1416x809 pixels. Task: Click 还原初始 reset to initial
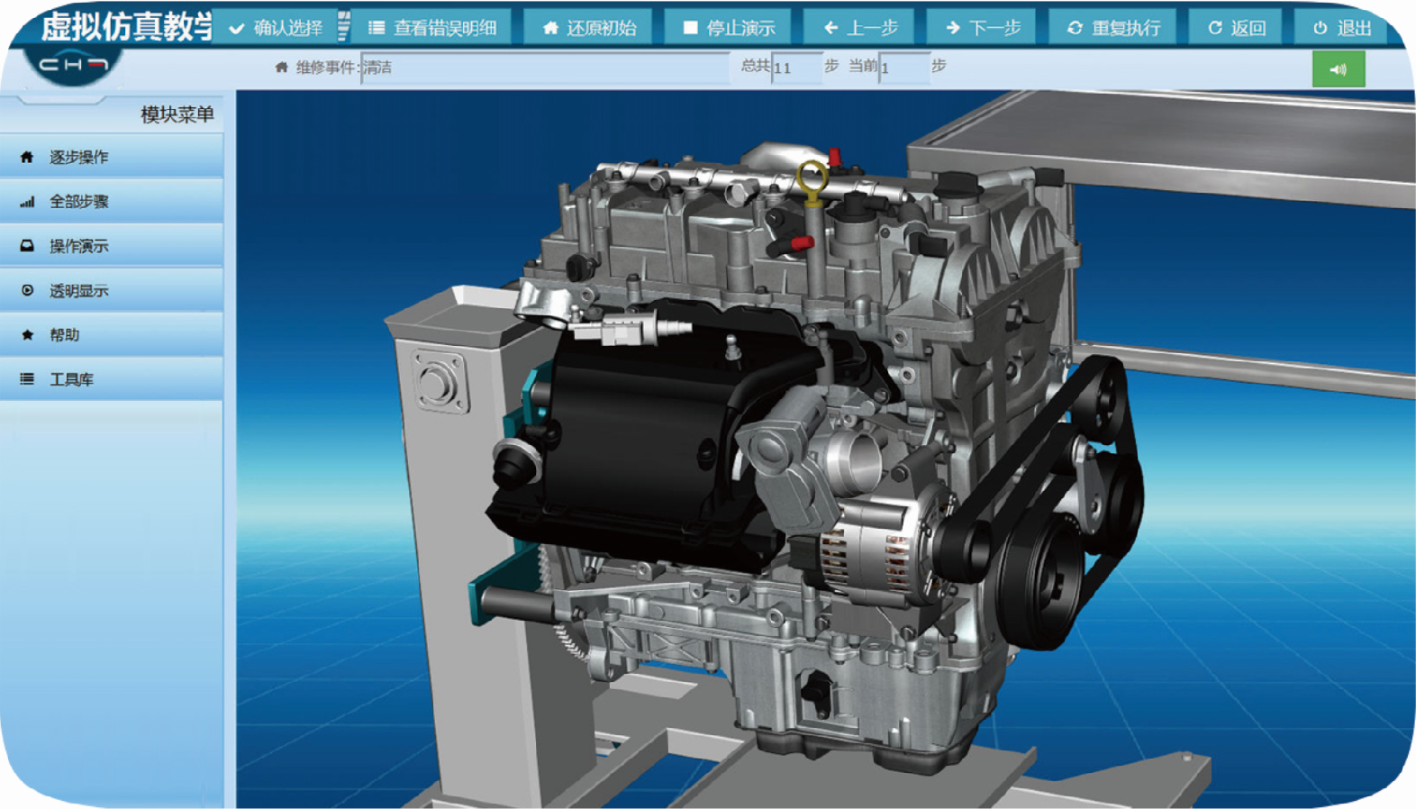pos(589,28)
